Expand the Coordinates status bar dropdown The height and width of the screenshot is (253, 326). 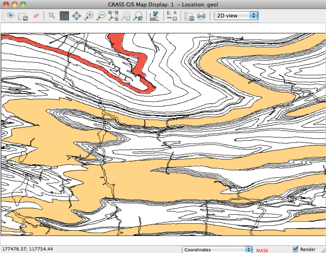[218, 250]
